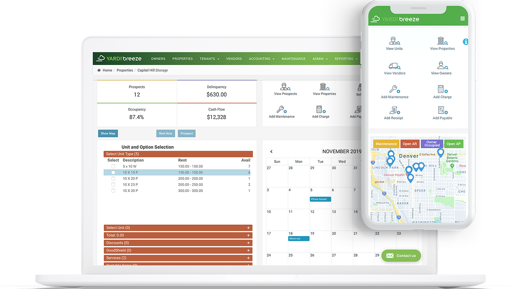Click the Description column header

click(x=133, y=160)
